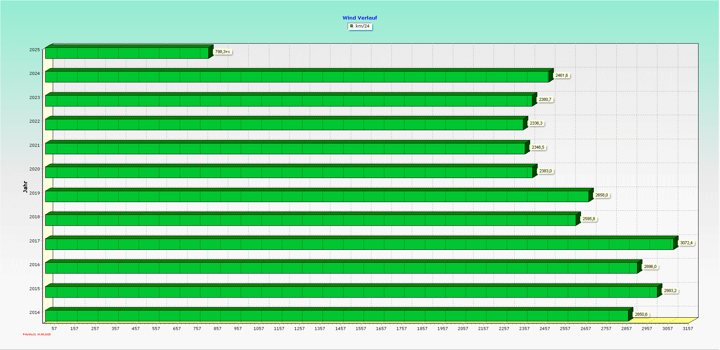Click the 2057 tick on x-axis
This screenshot has width=720, height=350.
click(x=463, y=329)
